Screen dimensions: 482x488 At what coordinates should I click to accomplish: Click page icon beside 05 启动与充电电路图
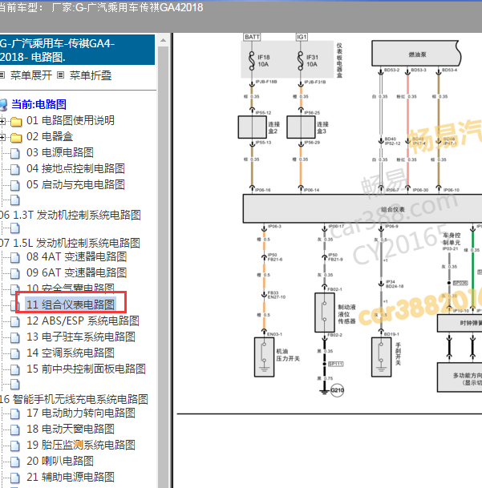[15, 185]
